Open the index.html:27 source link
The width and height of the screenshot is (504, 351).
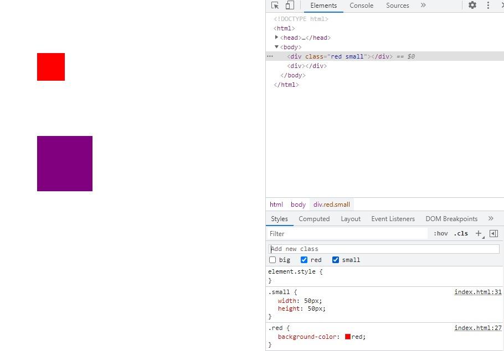[477, 328]
